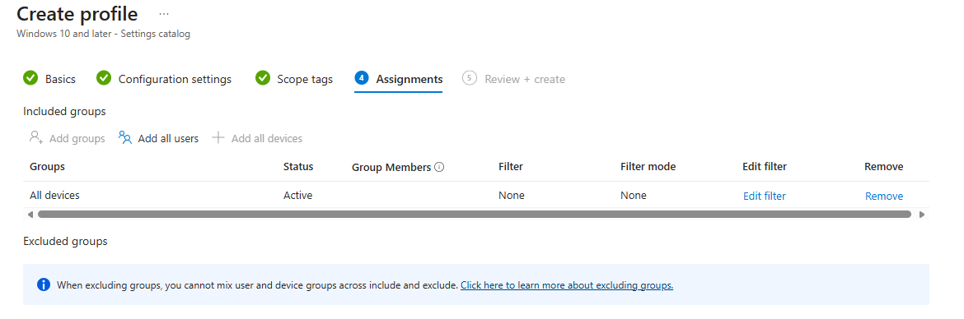This screenshot has height=319, width=964.
Task: Click the horizontal scrollbar left arrow
Action: [x=30, y=215]
